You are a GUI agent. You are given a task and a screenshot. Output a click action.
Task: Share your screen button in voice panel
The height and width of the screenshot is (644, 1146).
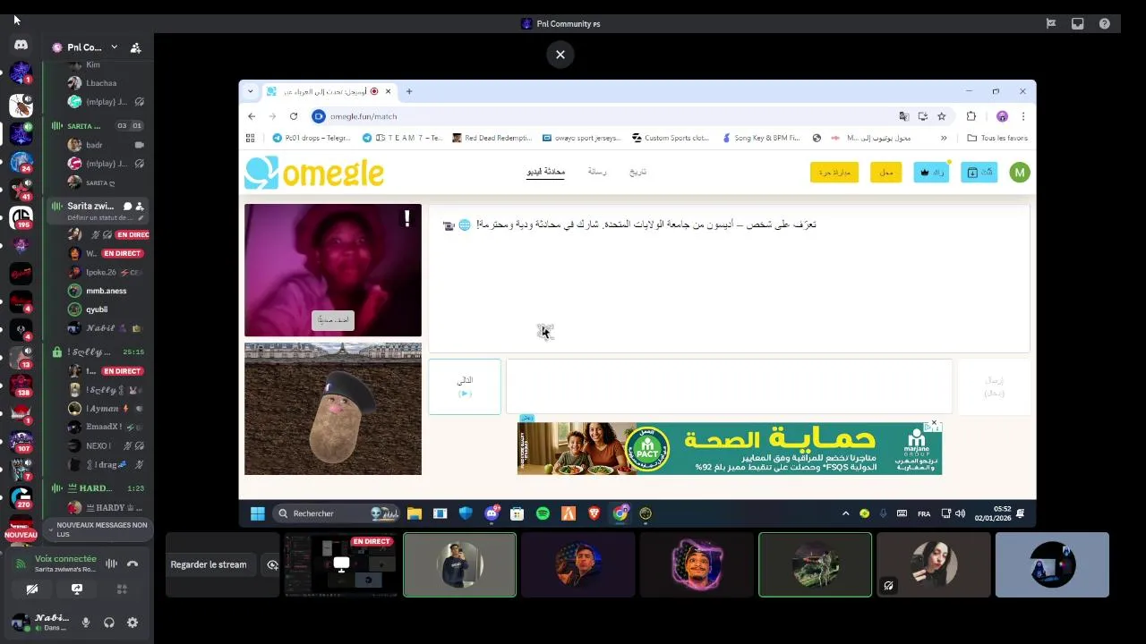(77, 589)
